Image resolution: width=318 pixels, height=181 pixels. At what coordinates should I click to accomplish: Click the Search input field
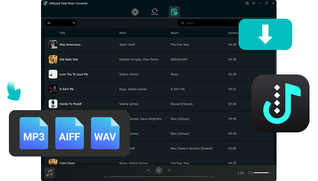pyautogui.click(x=209, y=23)
